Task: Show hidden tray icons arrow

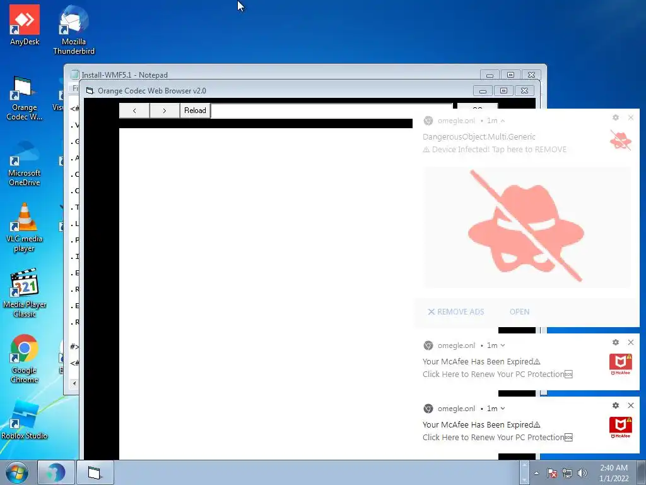Action: [x=536, y=473]
